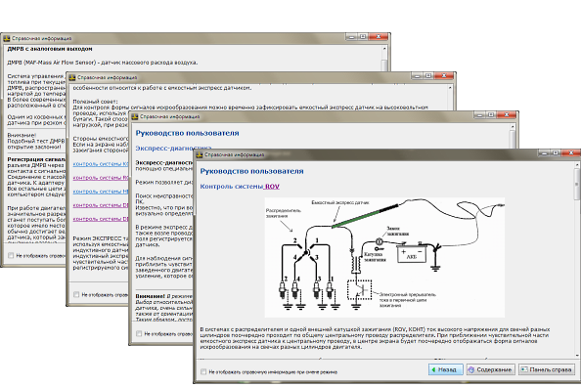
Task: Maximize the front Справочная информация window
Action: click(x=555, y=152)
